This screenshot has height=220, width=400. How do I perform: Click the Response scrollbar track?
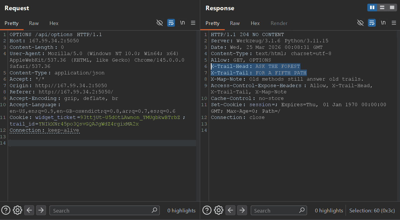(398, 116)
